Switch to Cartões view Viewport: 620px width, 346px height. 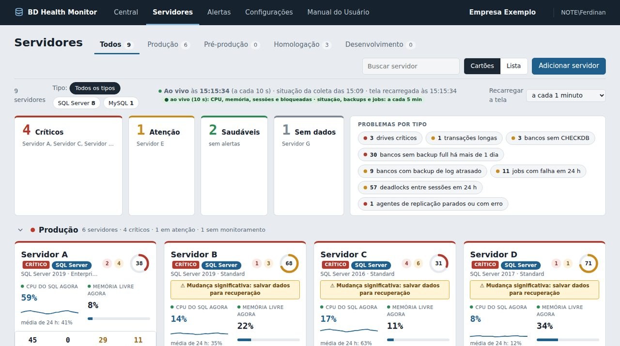[x=482, y=66]
